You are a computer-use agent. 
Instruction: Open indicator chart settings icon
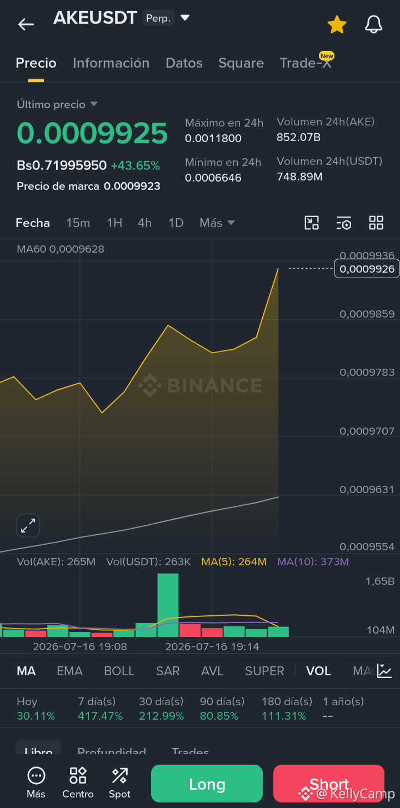(384, 670)
